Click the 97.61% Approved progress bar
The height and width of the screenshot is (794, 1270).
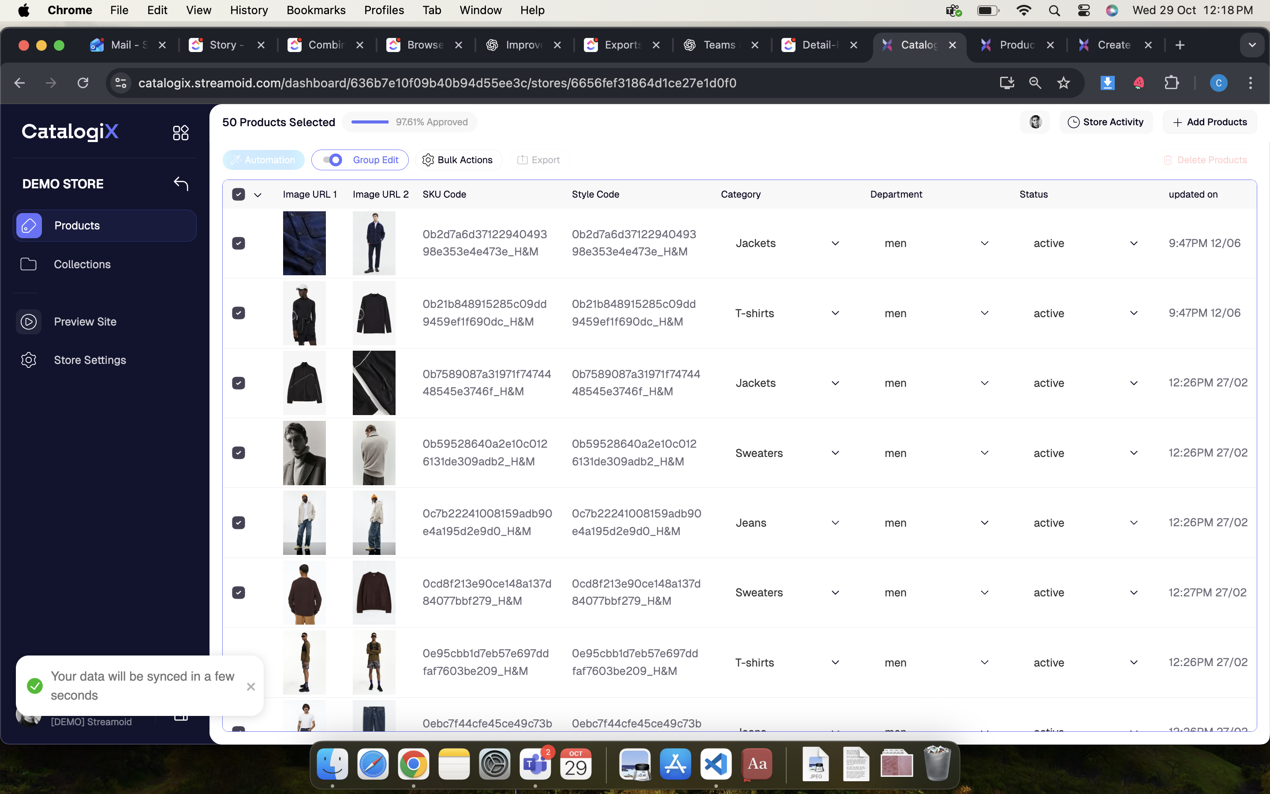(x=370, y=122)
